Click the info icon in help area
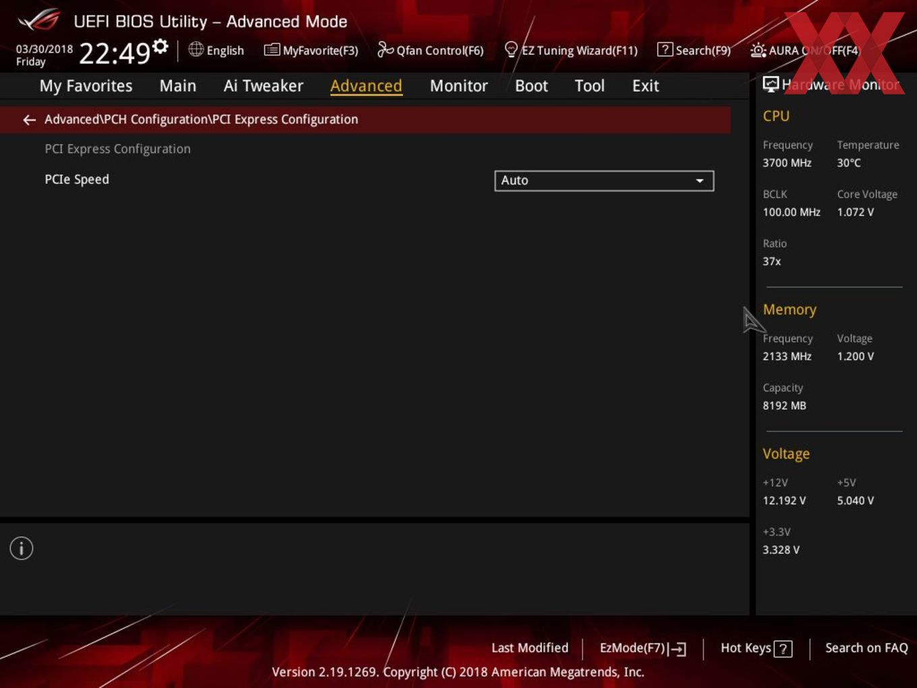Image resolution: width=917 pixels, height=688 pixels. (x=22, y=548)
